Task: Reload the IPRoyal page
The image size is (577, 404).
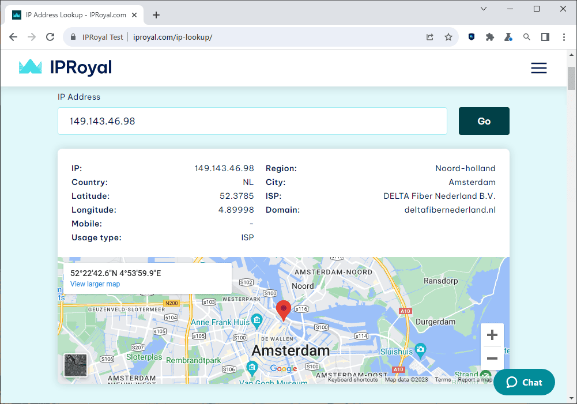Action: coord(50,37)
